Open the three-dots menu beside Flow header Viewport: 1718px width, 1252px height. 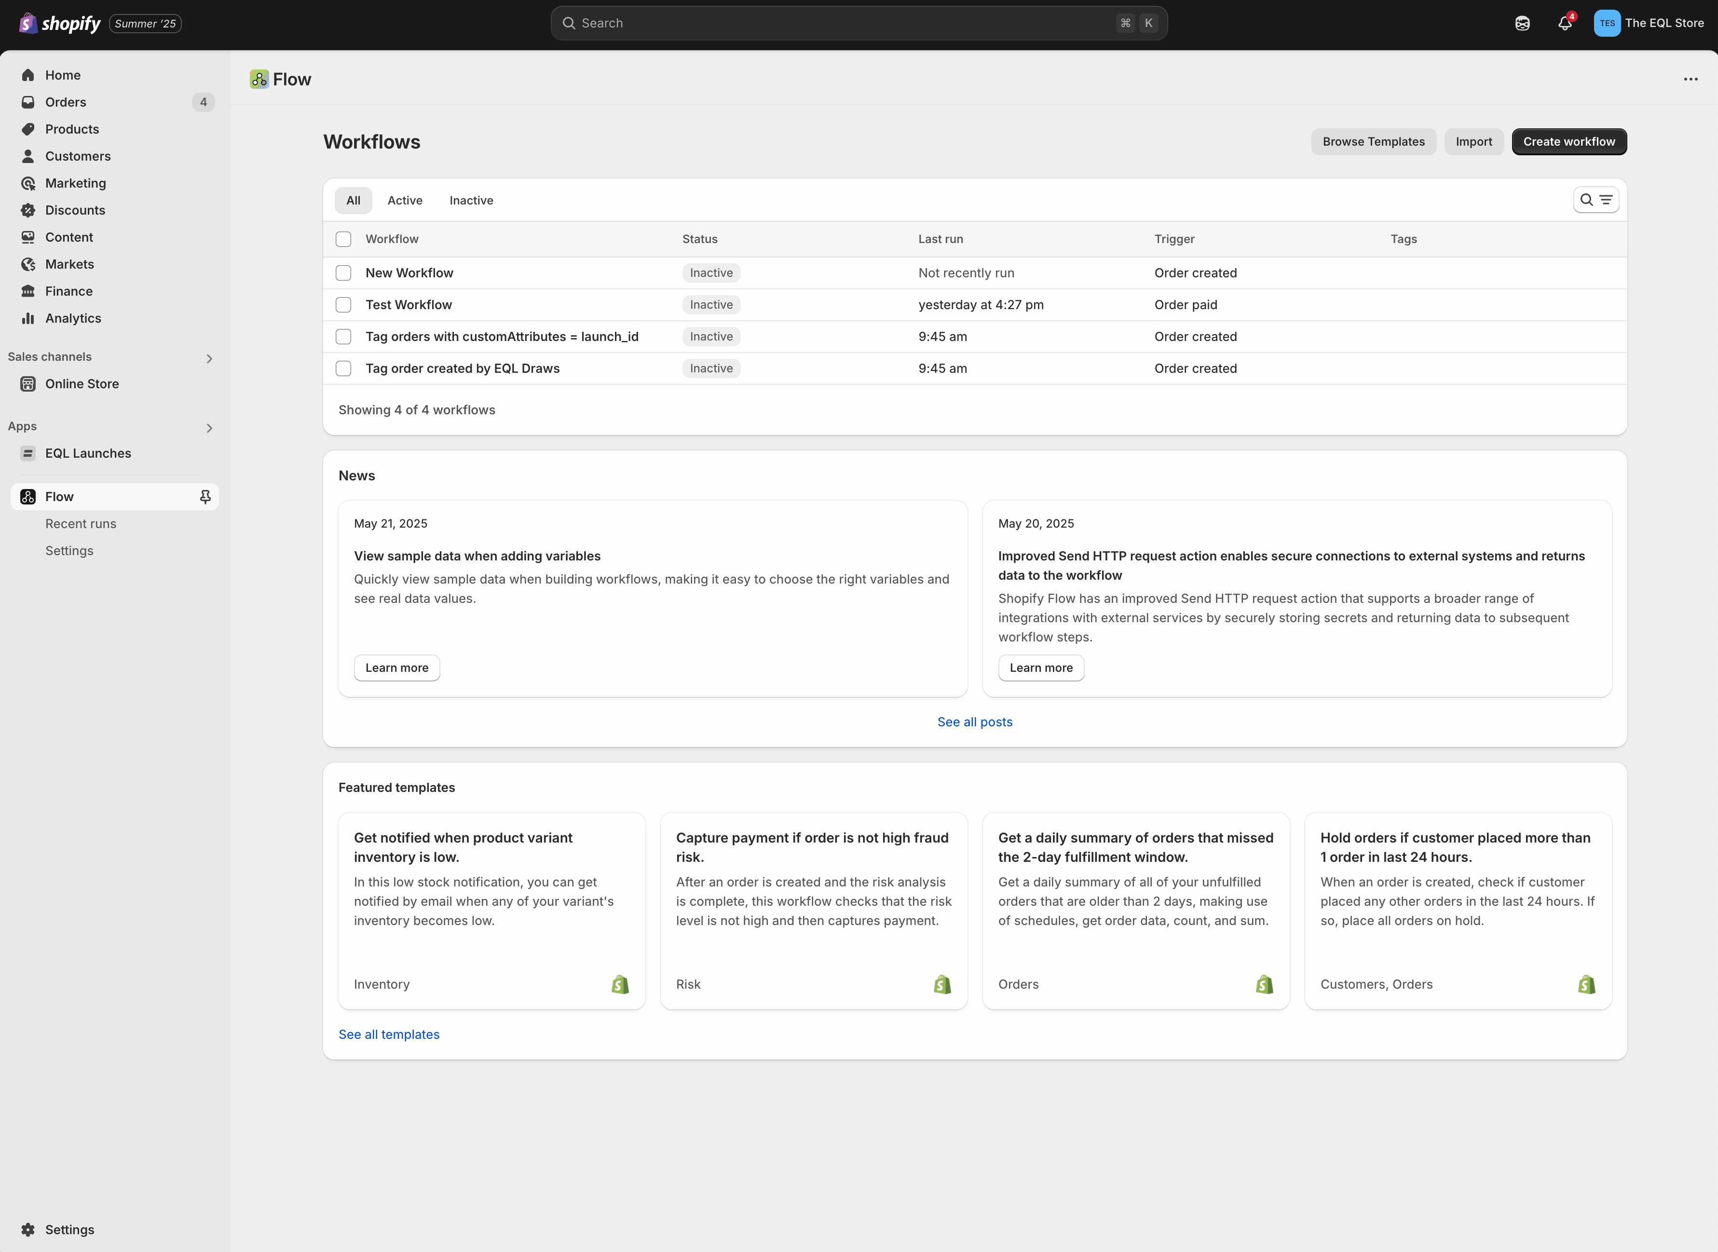1691,79
